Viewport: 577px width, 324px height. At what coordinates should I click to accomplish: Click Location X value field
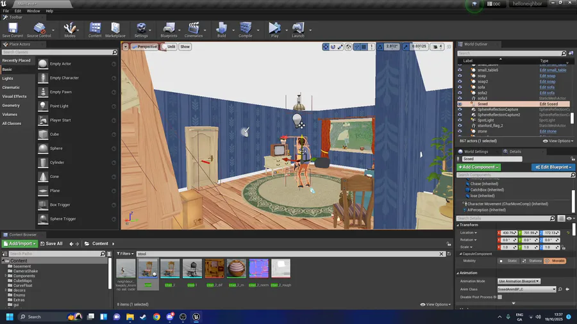[x=509, y=233]
